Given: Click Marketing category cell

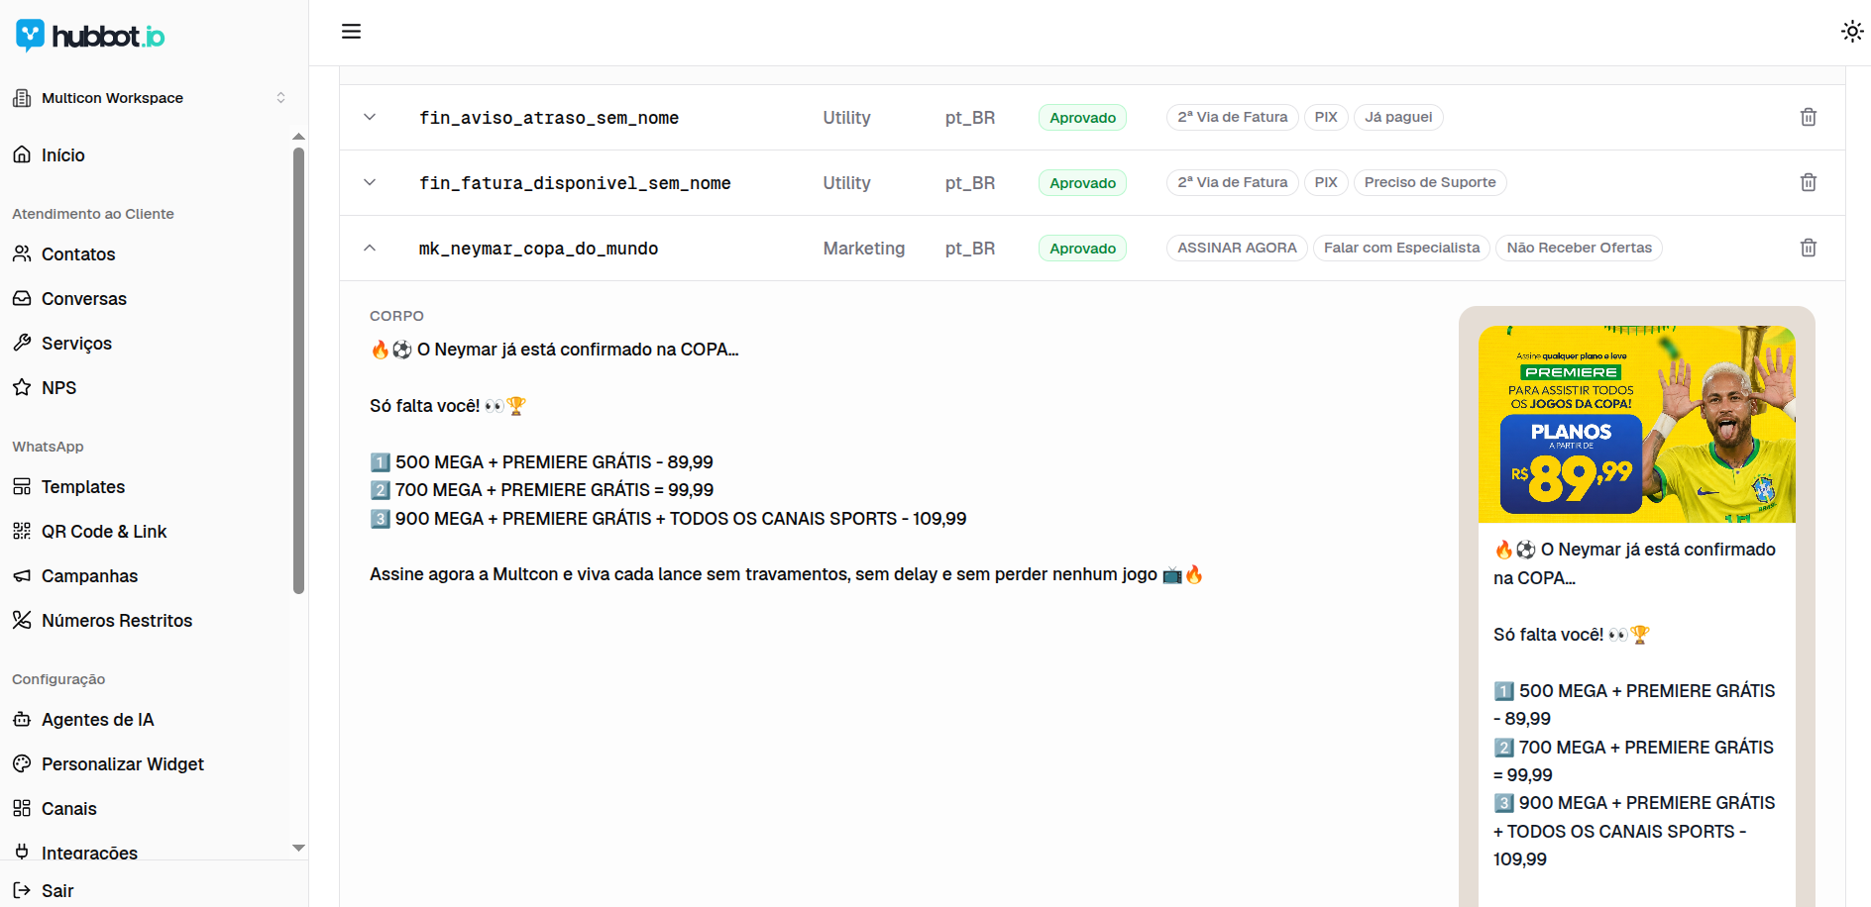Looking at the screenshot, I should (864, 249).
